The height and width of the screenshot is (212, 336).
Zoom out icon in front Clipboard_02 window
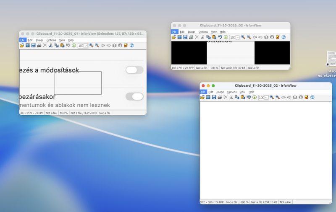pyautogui.click(x=278, y=97)
